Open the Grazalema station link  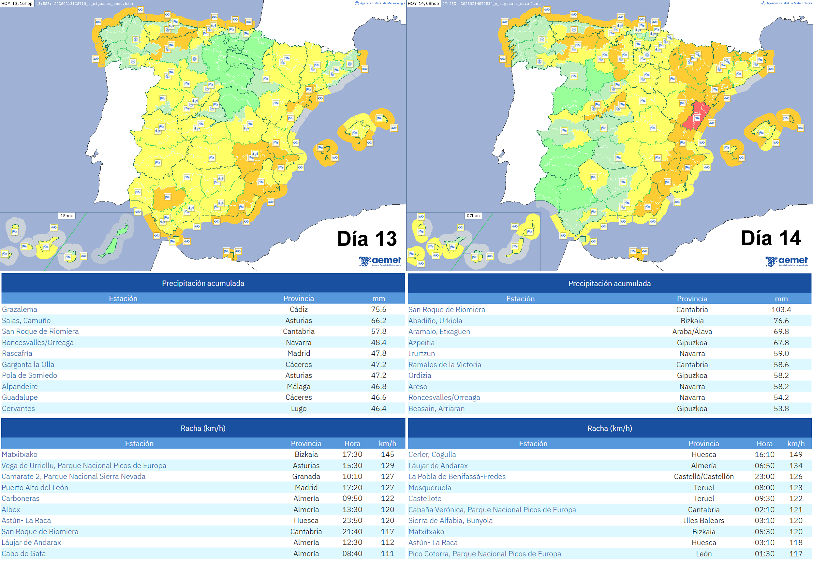(x=19, y=309)
